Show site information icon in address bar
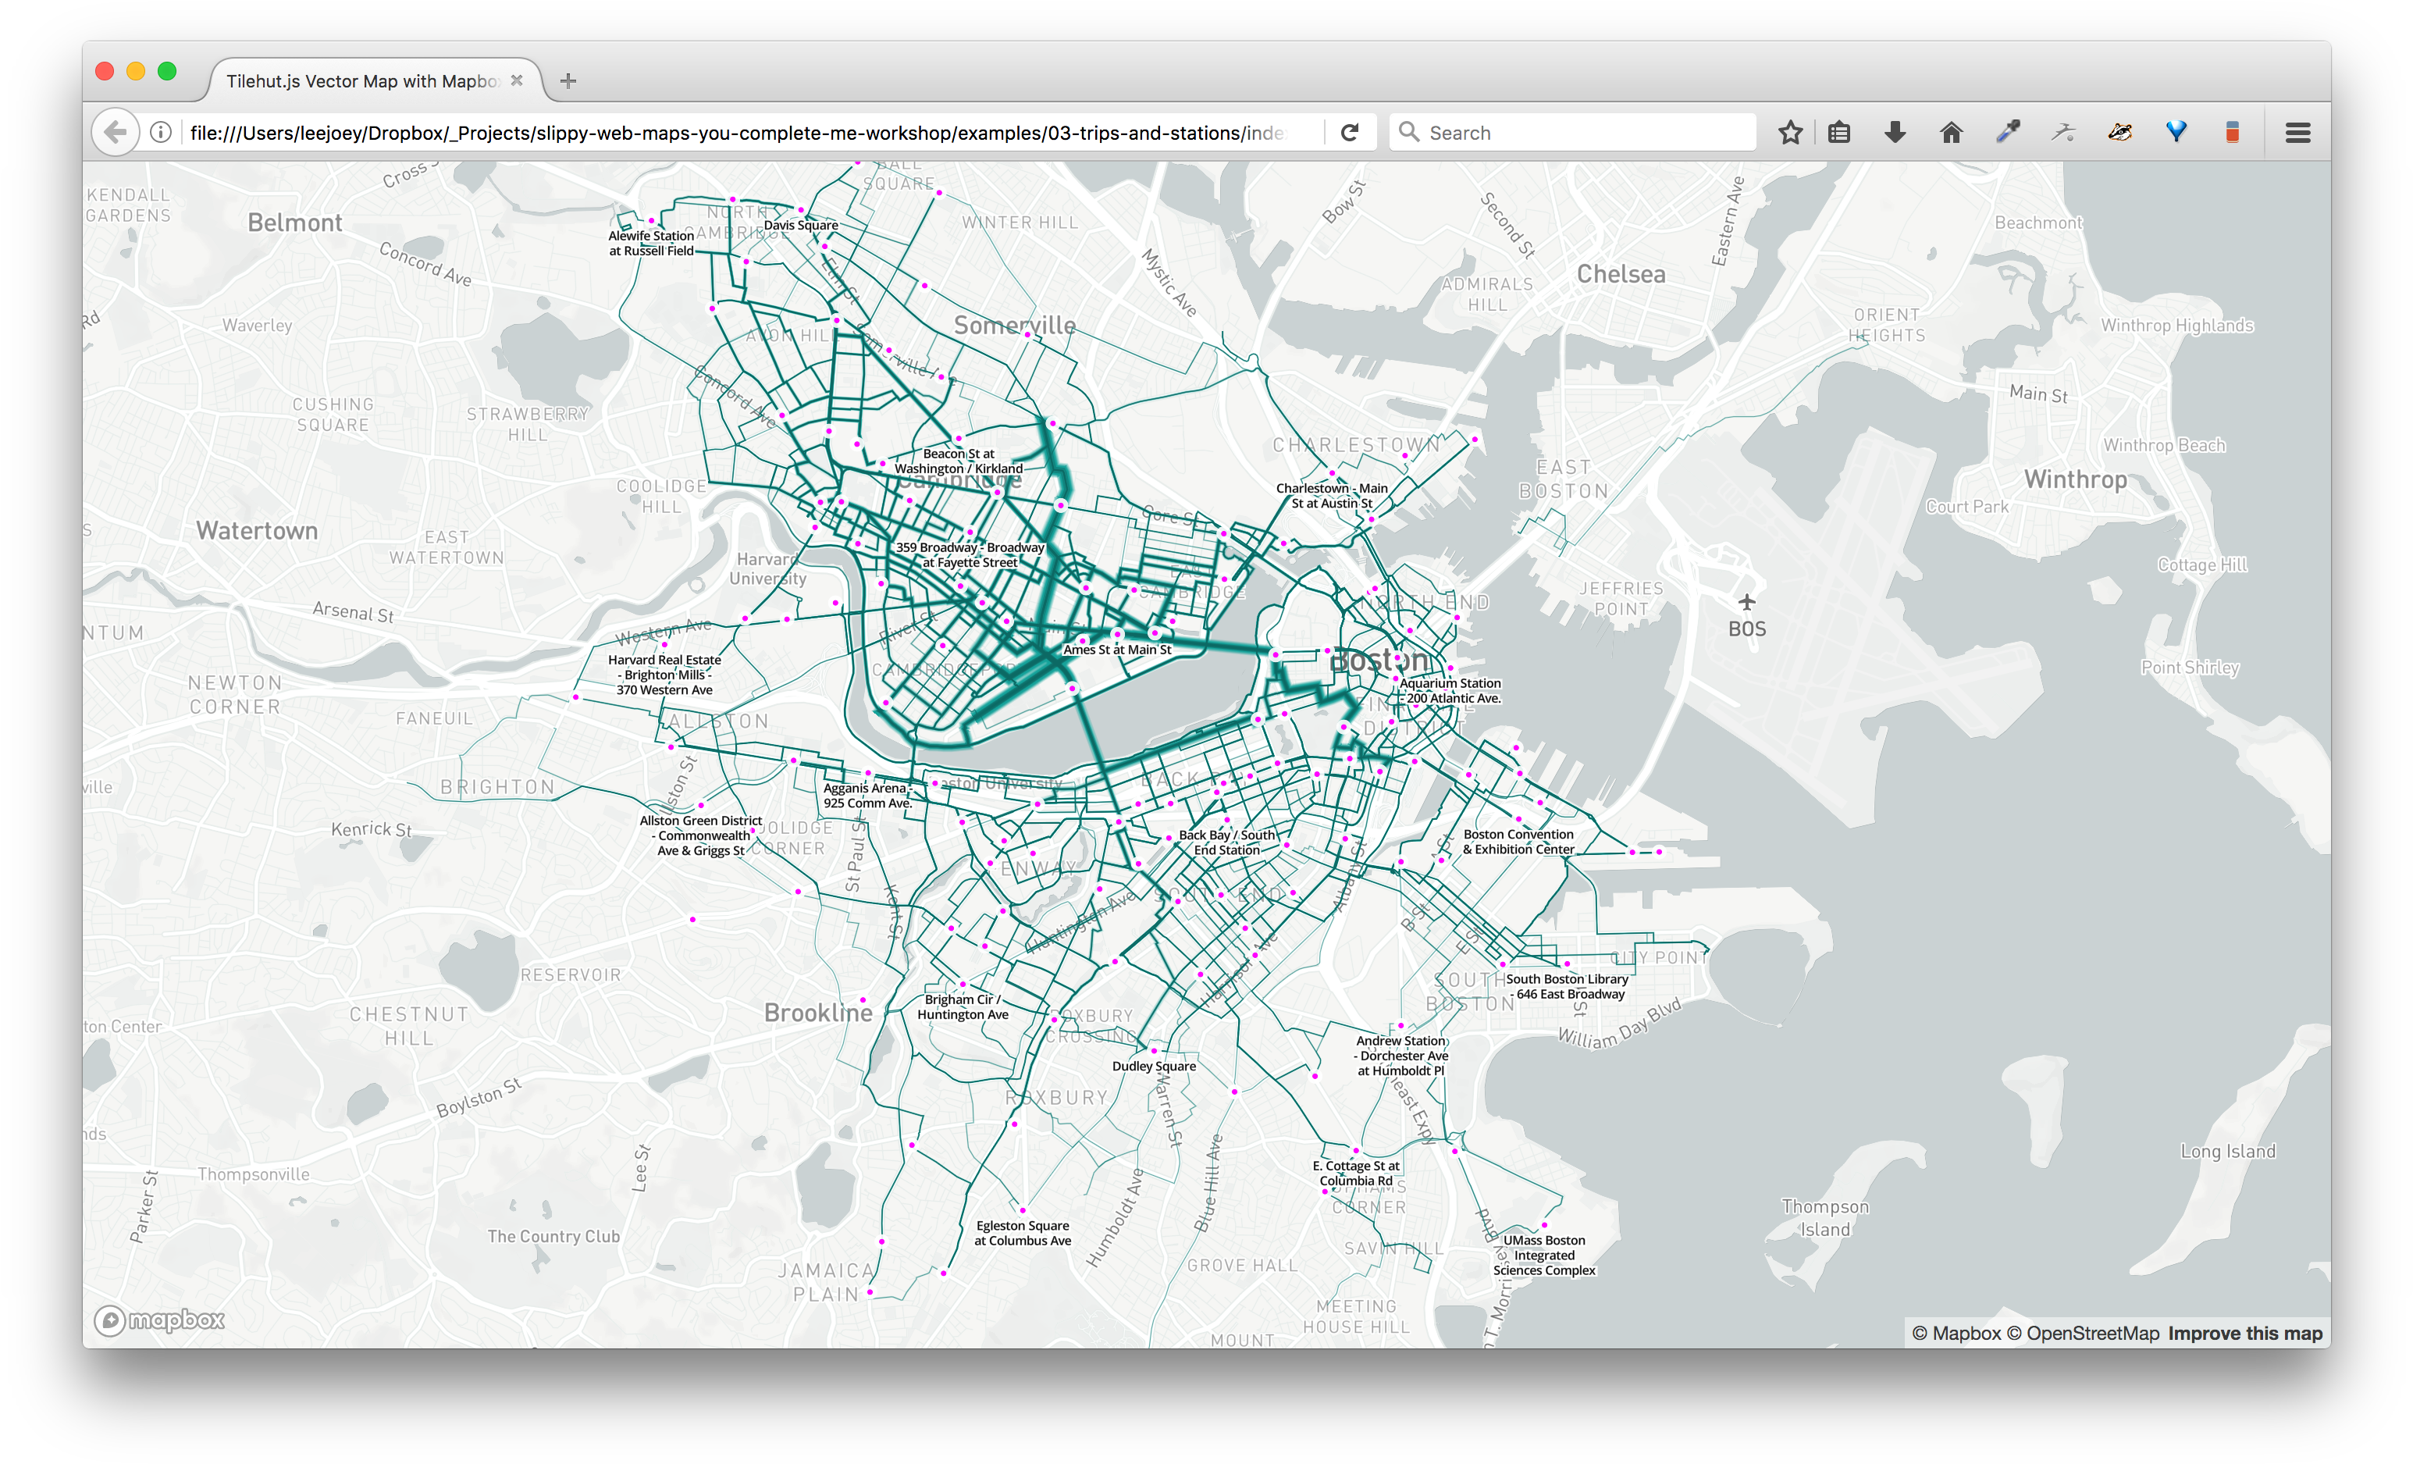Screen dimensions: 2413x1464 point(161,132)
